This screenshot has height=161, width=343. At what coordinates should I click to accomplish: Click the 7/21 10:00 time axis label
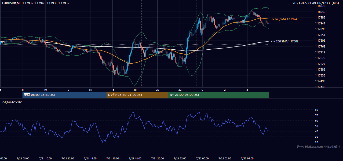45,159
